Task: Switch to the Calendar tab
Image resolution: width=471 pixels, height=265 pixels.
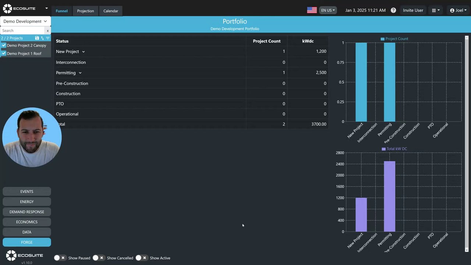Action: [111, 11]
